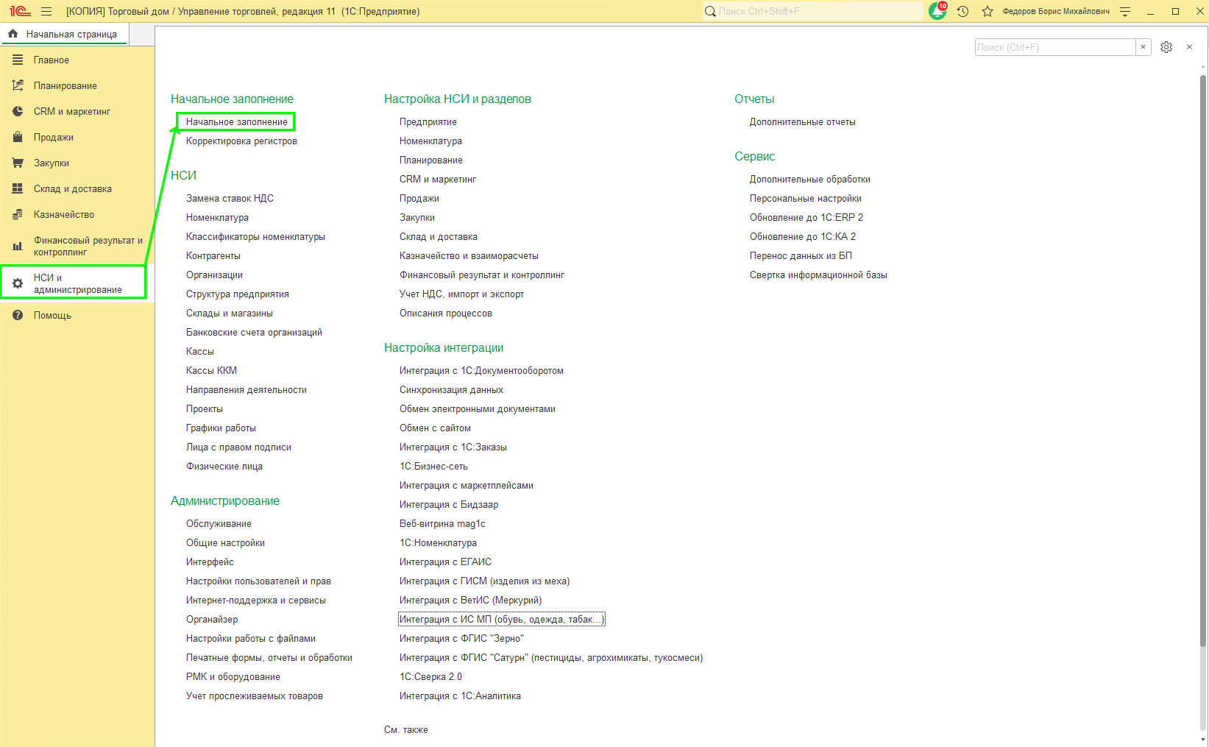Close the section menu panel

pos(1189,47)
